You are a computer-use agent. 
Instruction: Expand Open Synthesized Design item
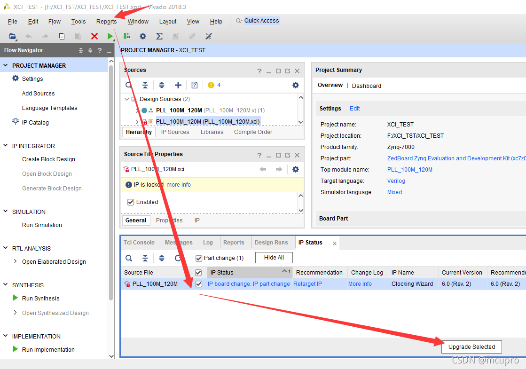[x=15, y=313]
